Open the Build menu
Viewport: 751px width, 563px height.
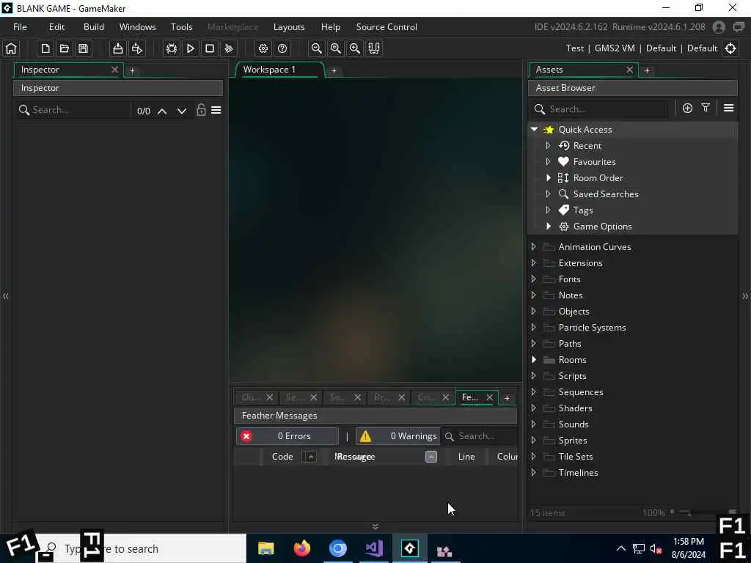94,27
